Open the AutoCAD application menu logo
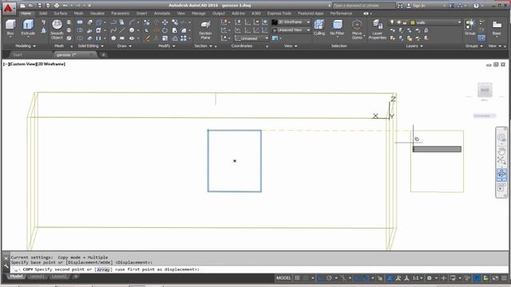The width and height of the screenshot is (511, 287). click(8, 8)
